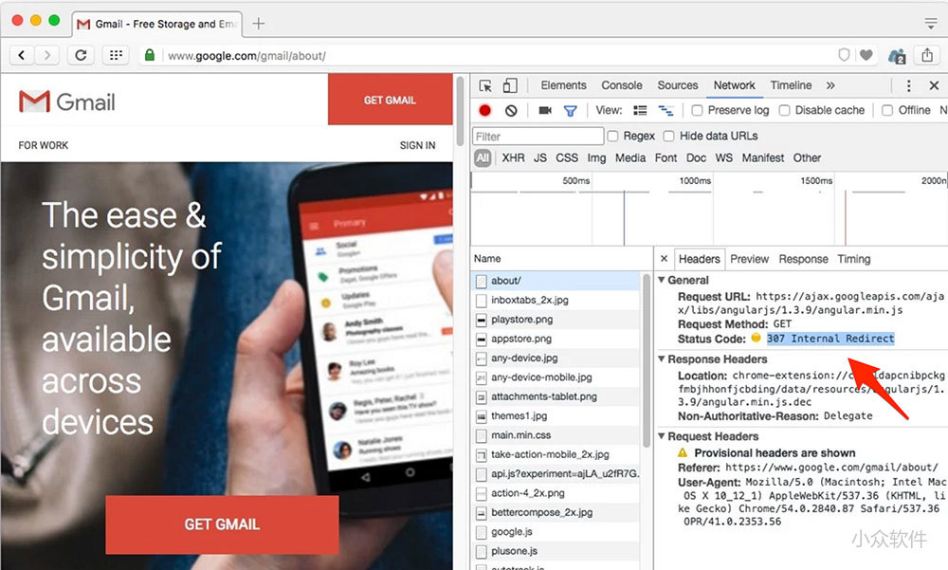Select the Gmail browser tab

coord(156,24)
